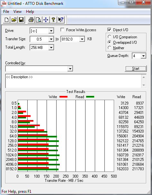
Task: Open the File menu
Action: point(6,12)
